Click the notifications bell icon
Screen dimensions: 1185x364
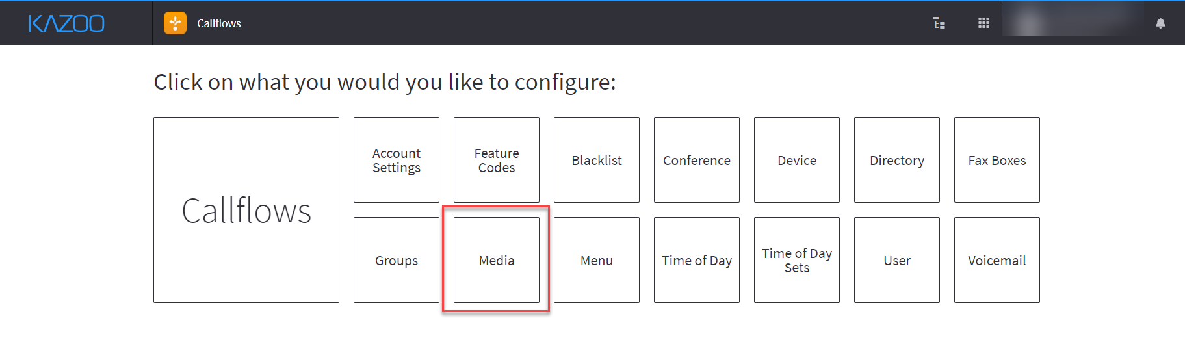pyautogui.click(x=1160, y=23)
